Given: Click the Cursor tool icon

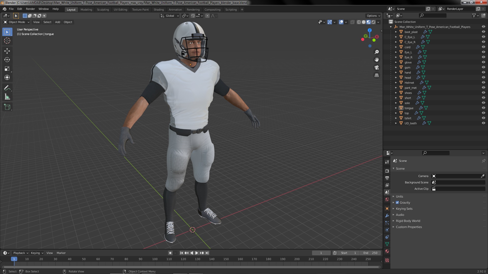Looking at the screenshot, I should pos(7,41).
